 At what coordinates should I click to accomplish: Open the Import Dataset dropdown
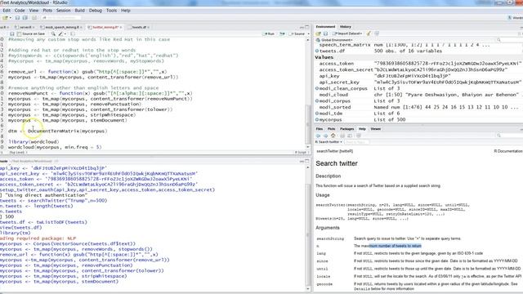coord(347,33)
